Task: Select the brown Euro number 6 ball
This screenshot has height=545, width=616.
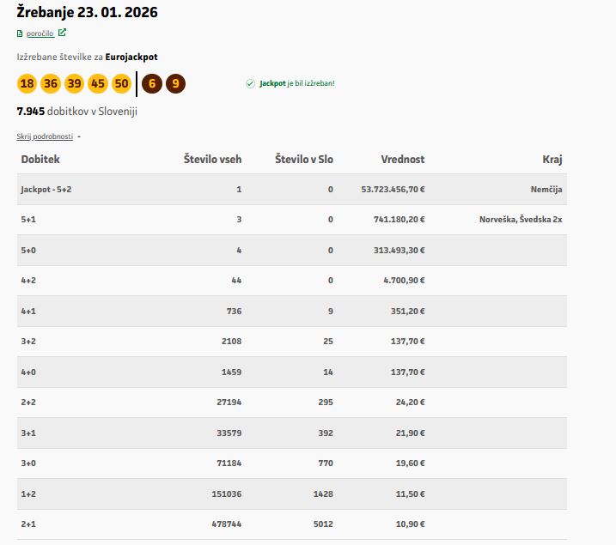Action: point(152,83)
